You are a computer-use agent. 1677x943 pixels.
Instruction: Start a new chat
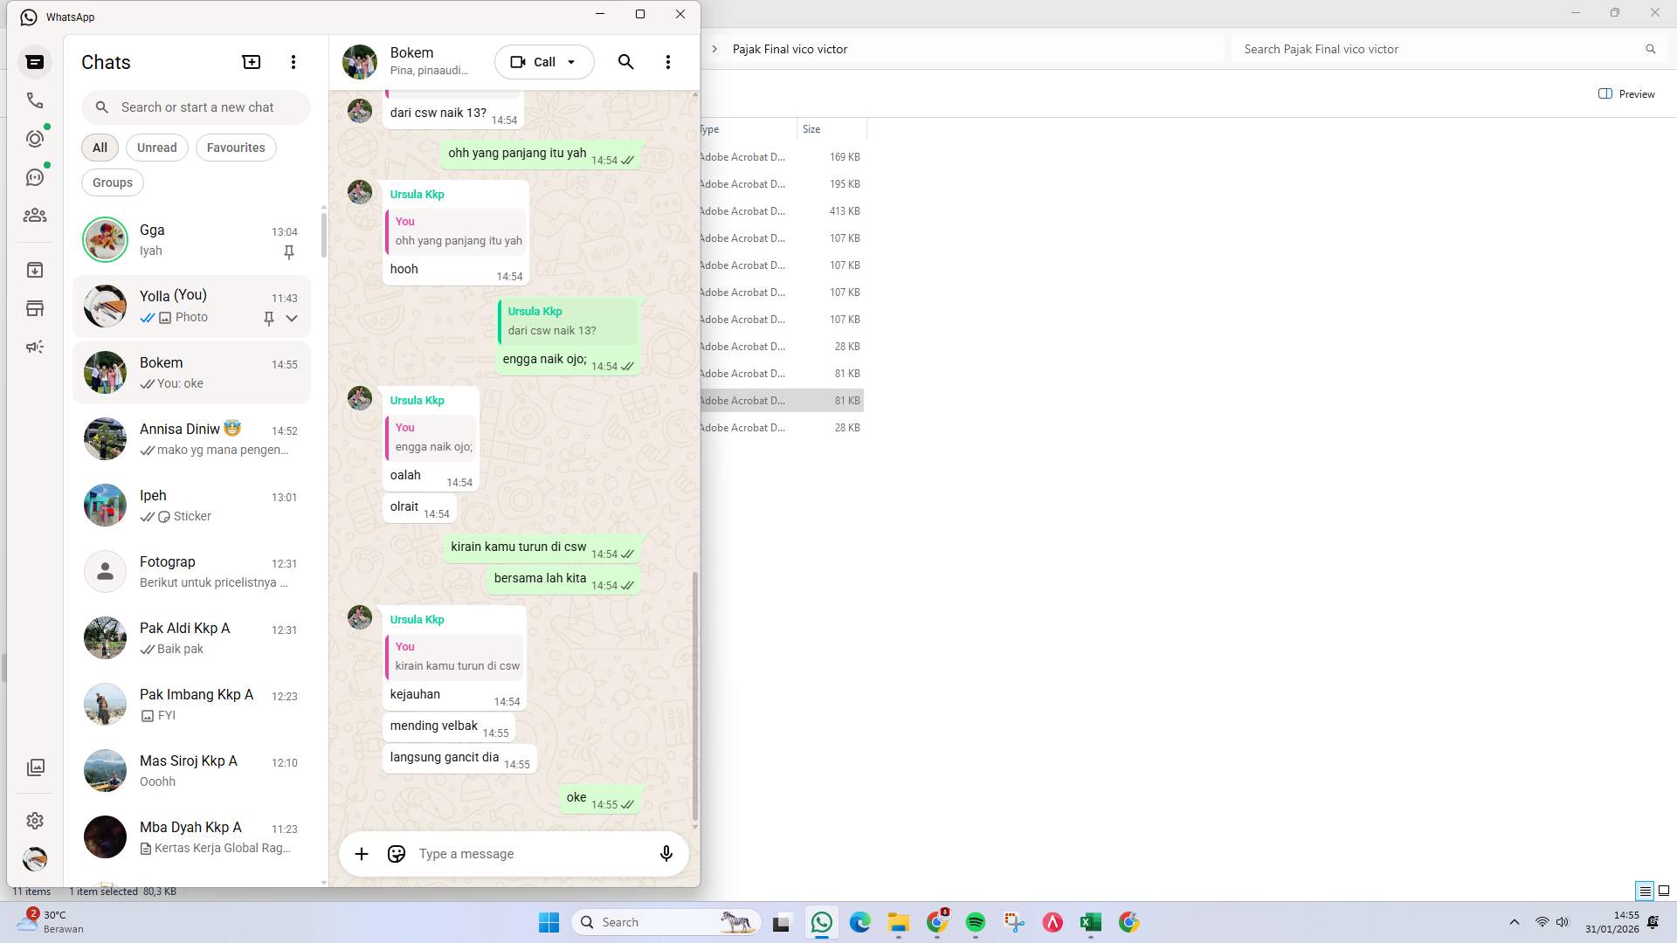point(251,62)
